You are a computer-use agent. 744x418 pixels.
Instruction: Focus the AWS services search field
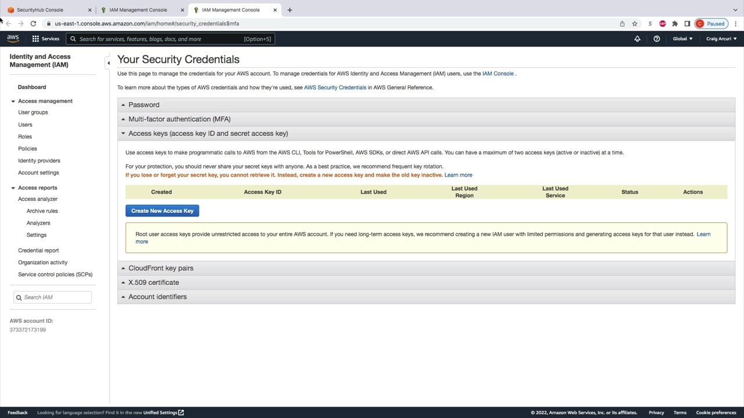(x=170, y=39)
